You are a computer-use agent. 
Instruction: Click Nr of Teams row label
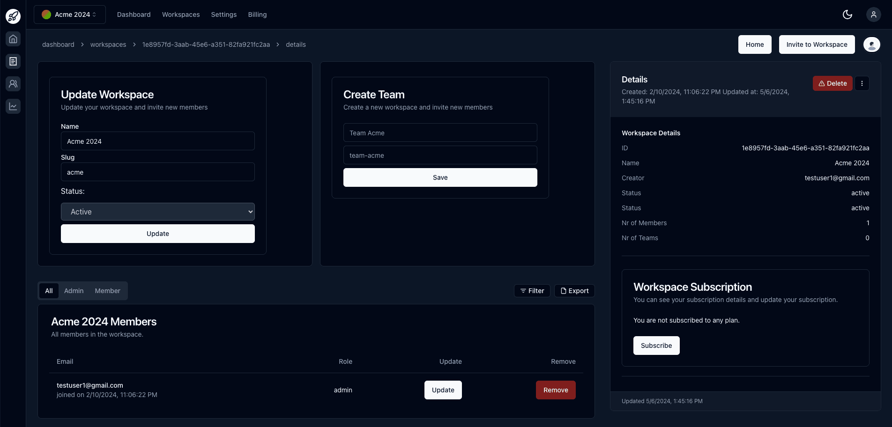640,238
